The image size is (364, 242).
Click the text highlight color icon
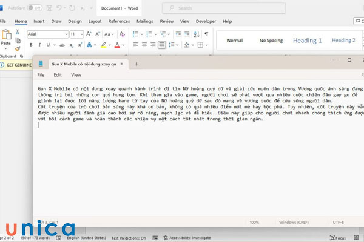[103, 45]
